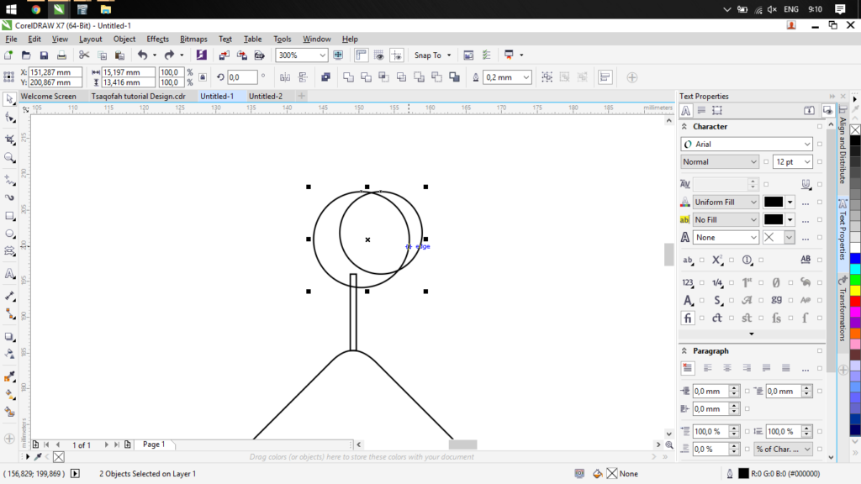The height and width of the screenshot is (484, 861).
Task: Select the Crop tool in the toolbox
Action: click(x=10, y=139)
